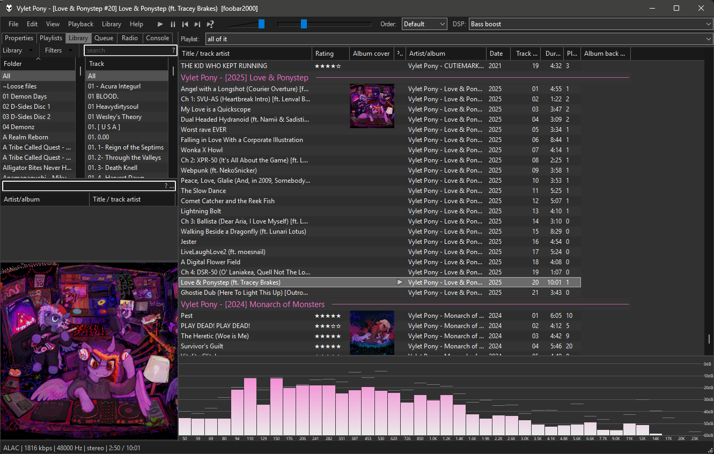
Task: Select 'Worst rave EVER' track row
Action: [380, 130]
